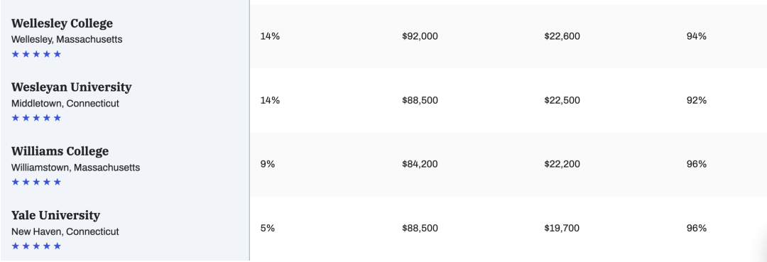Click Yale's $19,700 value
Image resolution: width=767 pixels, height=262 pixels.
[x=562, y=228]
